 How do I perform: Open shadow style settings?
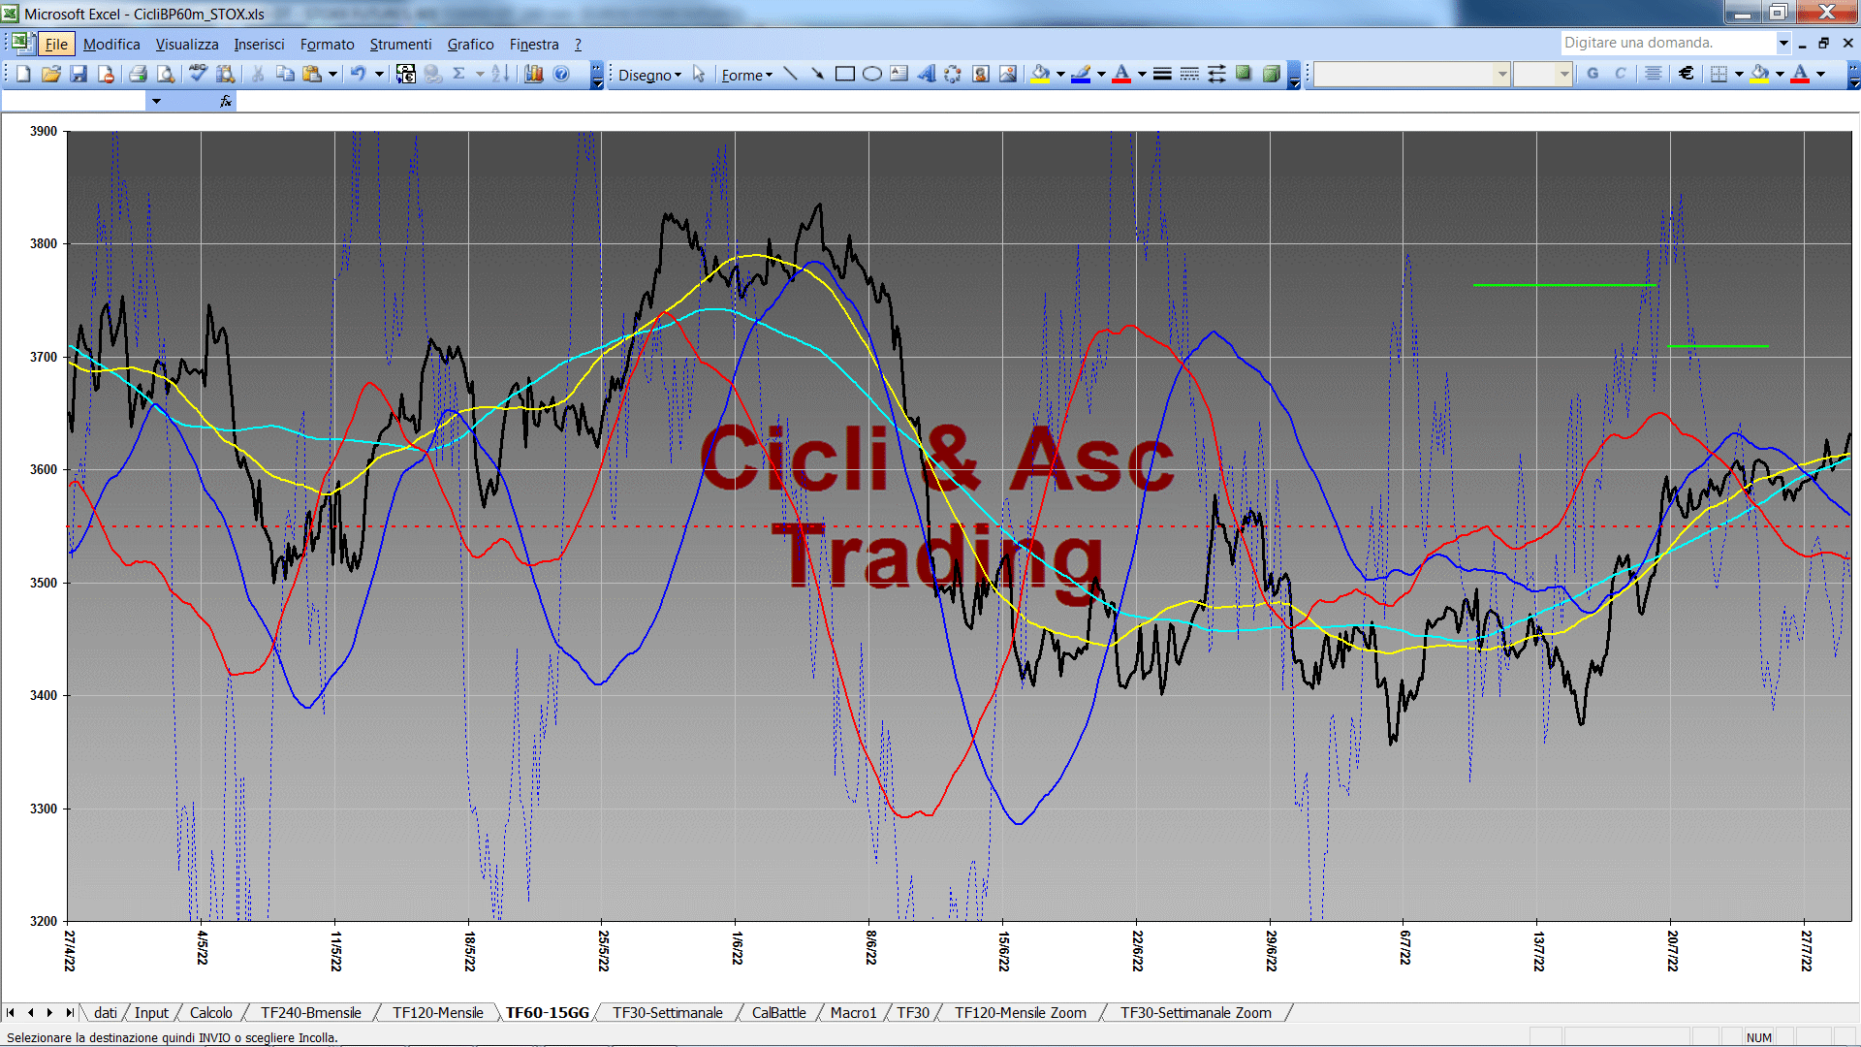[x=1244, y=74]
